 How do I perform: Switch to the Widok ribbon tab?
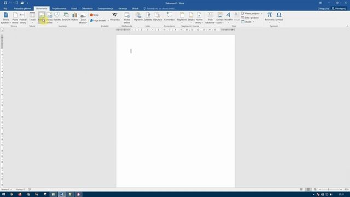[135, 9]
